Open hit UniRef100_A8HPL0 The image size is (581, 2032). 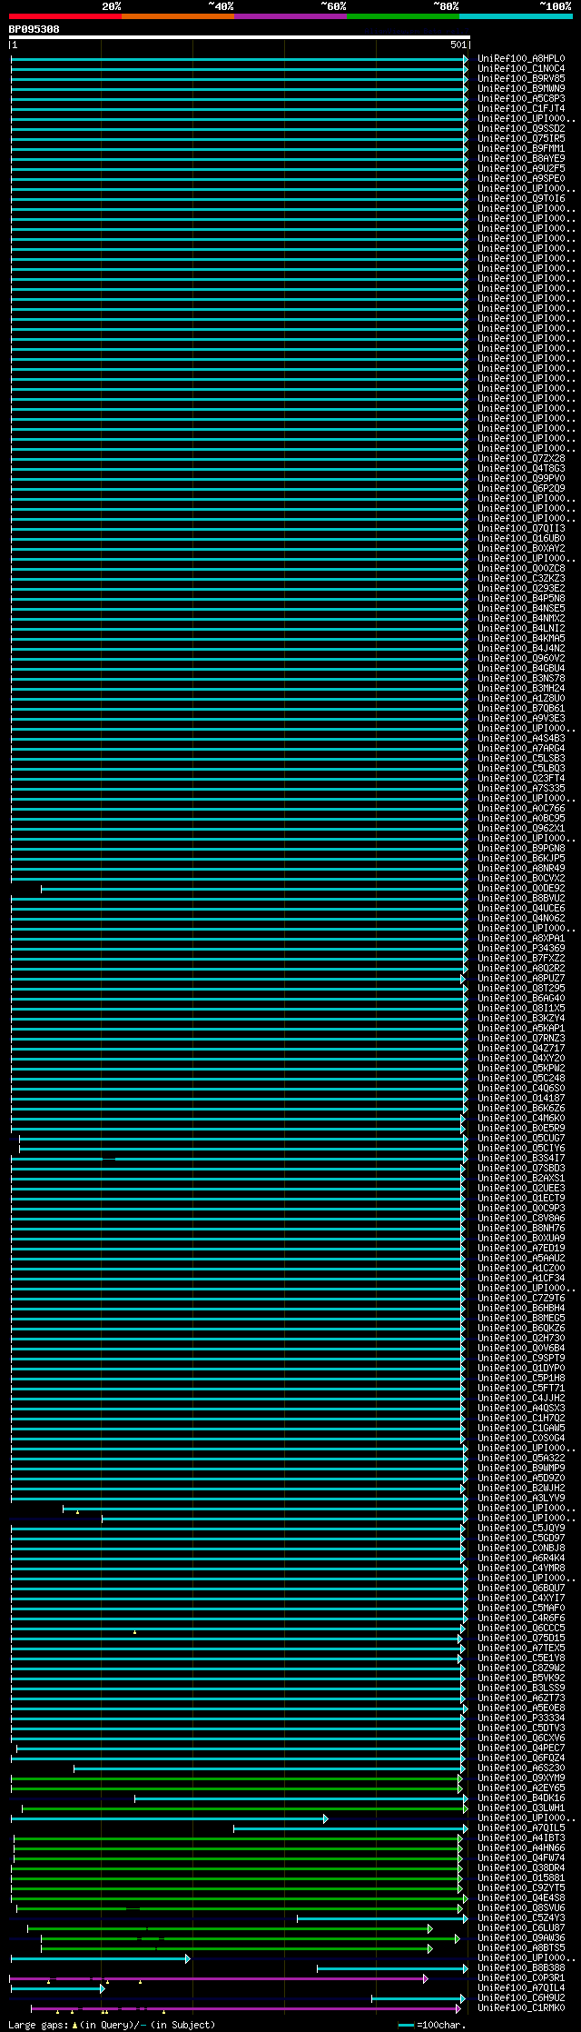coord(521,58)
